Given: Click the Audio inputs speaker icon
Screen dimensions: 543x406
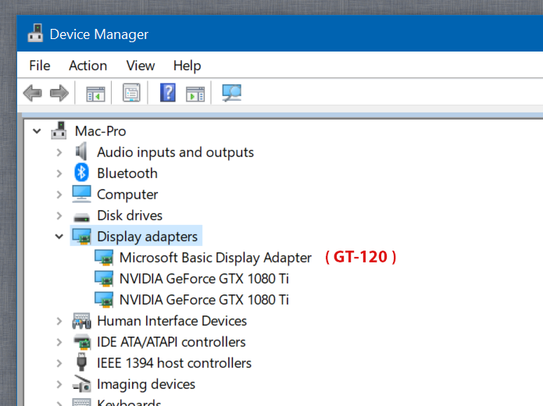Looking at the screenshot, I should [81, 151].
